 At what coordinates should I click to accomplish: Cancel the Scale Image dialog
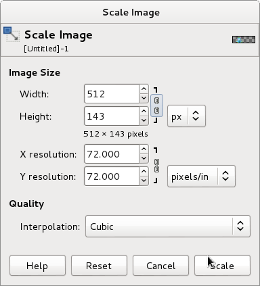(x=160, y=266)
